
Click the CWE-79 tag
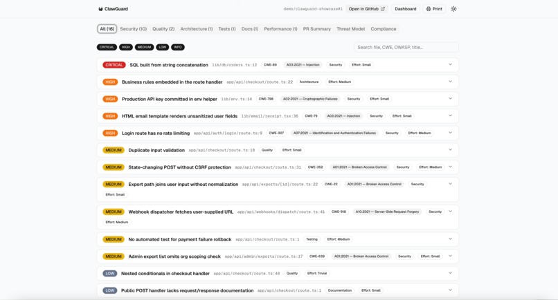coord(311,116)
